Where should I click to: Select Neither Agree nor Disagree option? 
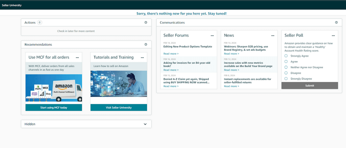click(x=286, y=67)
